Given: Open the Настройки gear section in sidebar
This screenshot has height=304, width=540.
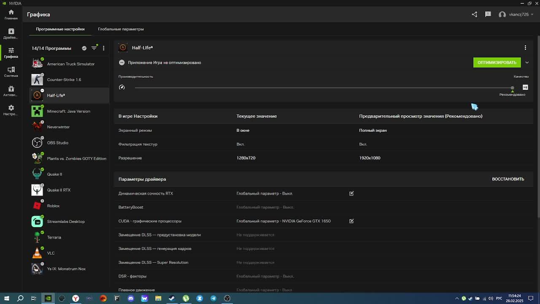Looking at the screenshot, I should point(11,110).
